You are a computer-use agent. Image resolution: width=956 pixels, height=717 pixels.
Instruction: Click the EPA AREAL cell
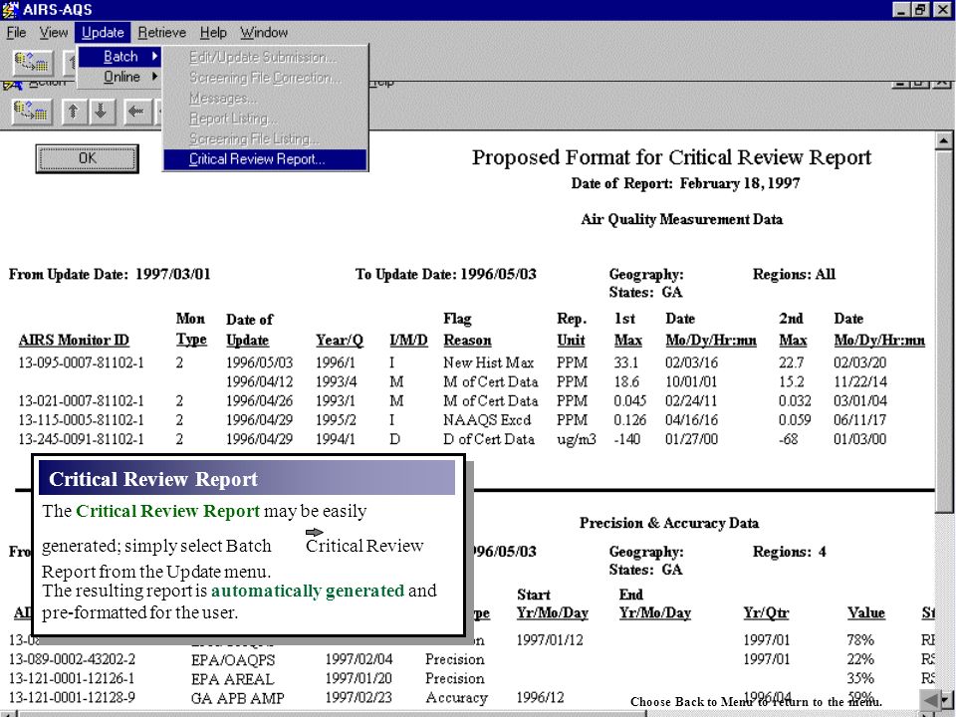pyautogui.click(x=232, y=678)
